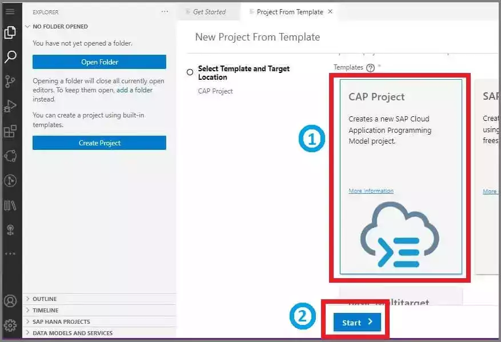Image resolution: width=501 pixels, height=342 pixels.
Task: Expand the OUTLINE section
Action: 99,299
